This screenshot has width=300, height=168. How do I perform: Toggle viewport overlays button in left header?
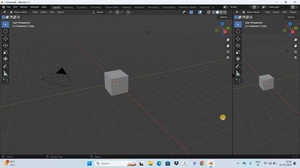click(x=200, y=12)
